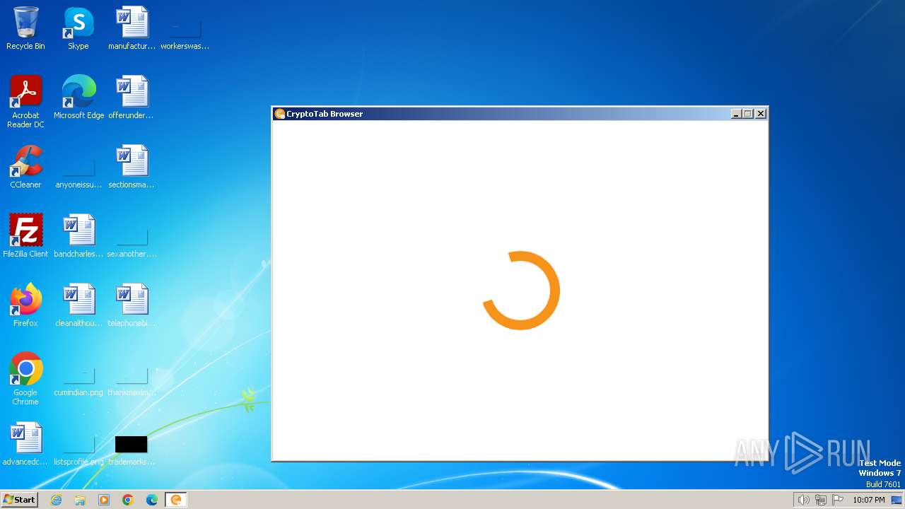Select the offerunder... Word document
Screen dimensions: 905x509
132,98
